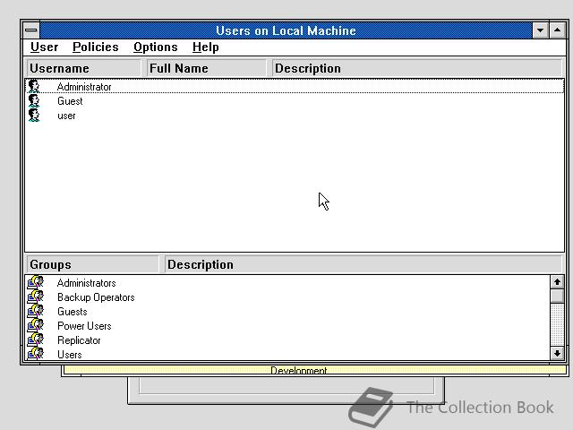Open the User menu

click(44, 47)
